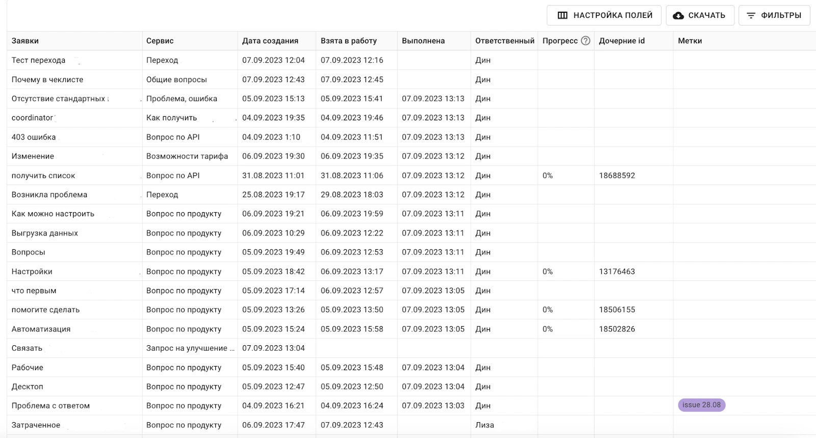The width and height of the screenshot is (816, 438).
Task: Click the Лиза responsible cell
Action: point(484,425)
